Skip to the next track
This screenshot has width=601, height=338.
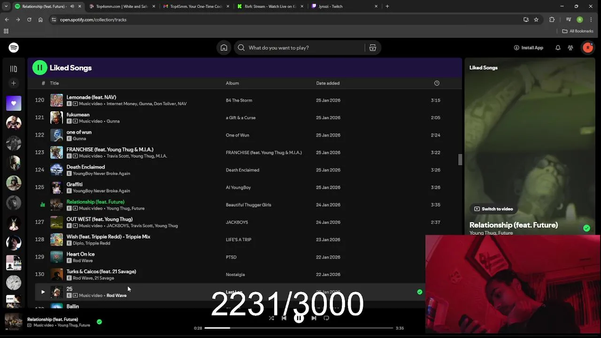314,318
